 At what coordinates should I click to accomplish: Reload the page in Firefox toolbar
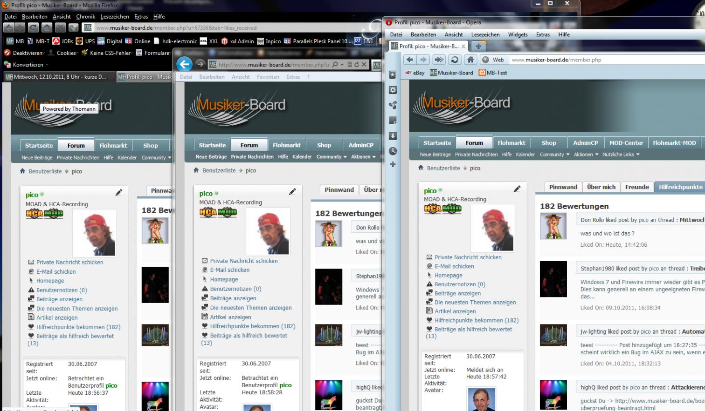[x=33, y=28]
